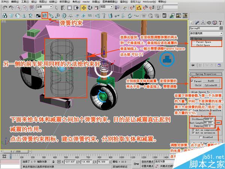Toggle the Disabled checkbox
Viewport: 225px width, 169px height.
coord(201,137)
